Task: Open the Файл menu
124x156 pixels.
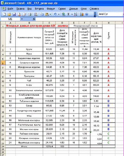Action: click(10, 9)
